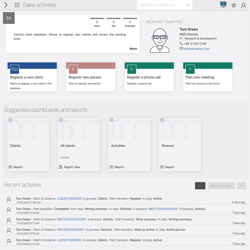
Task: Open the office@webcon.com email link
Action: tap(197, 49)
